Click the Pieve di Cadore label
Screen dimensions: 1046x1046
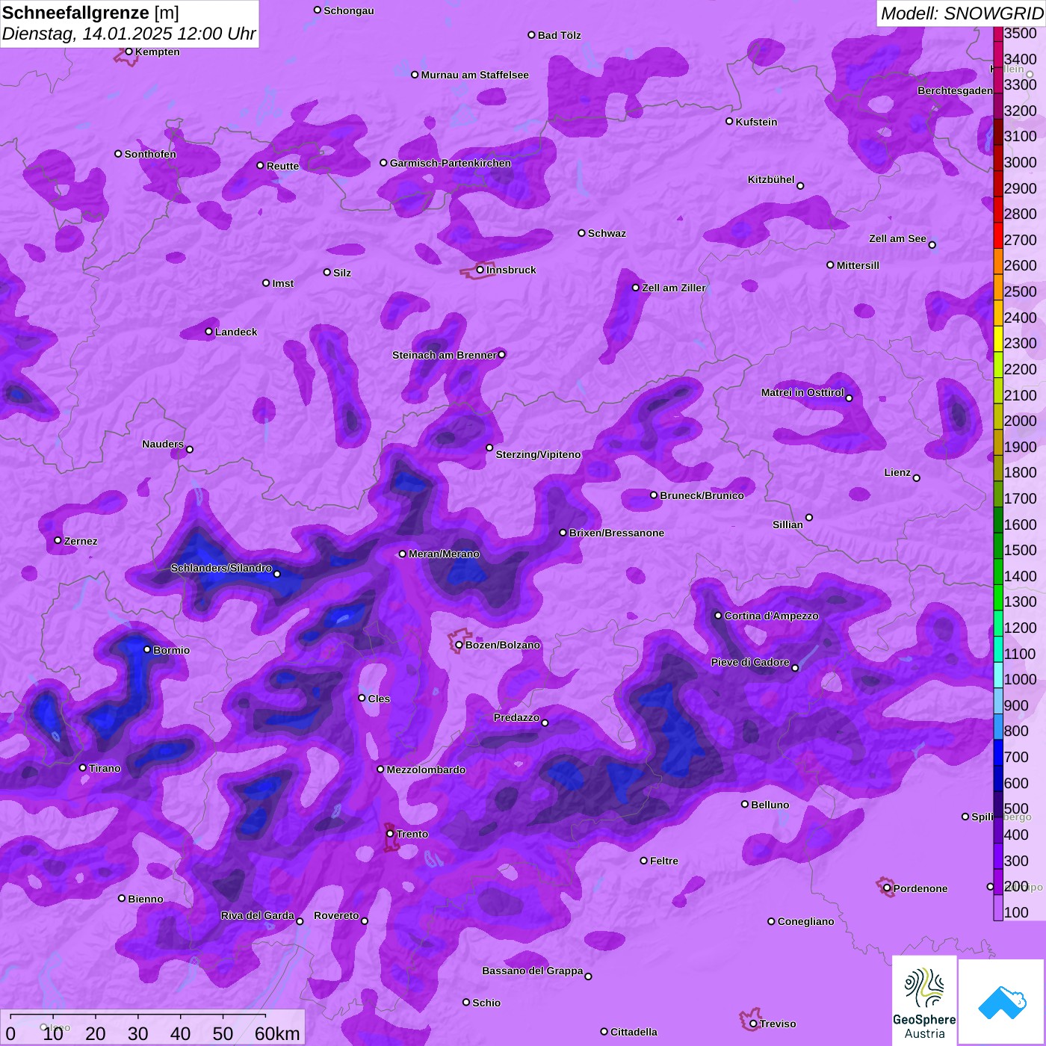tap(750, 662)
